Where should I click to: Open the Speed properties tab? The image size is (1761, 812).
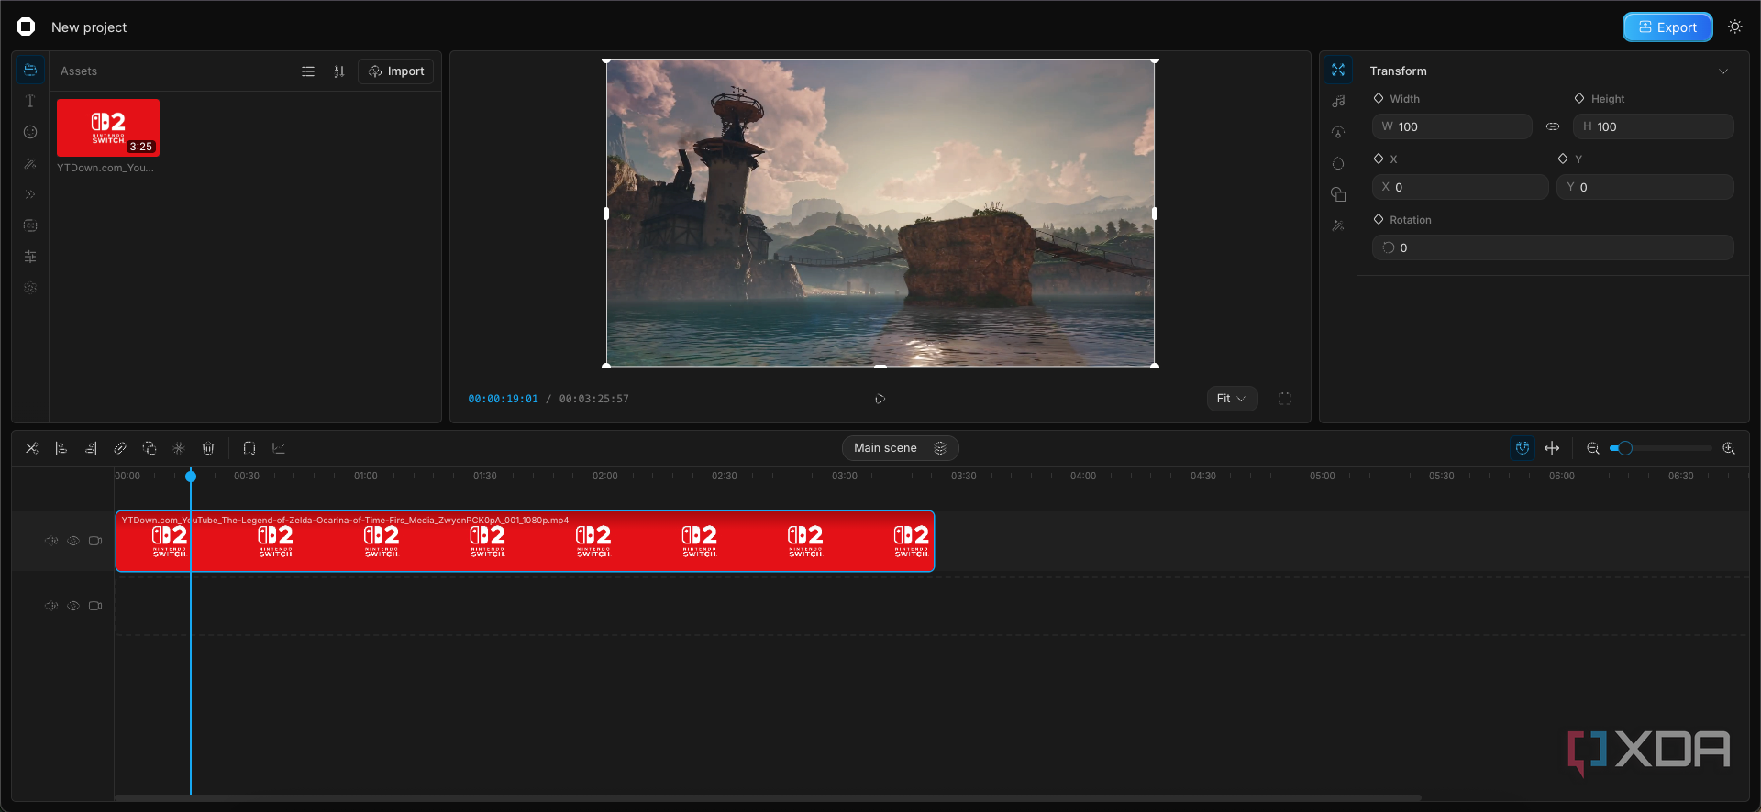tap(1338, 132)
